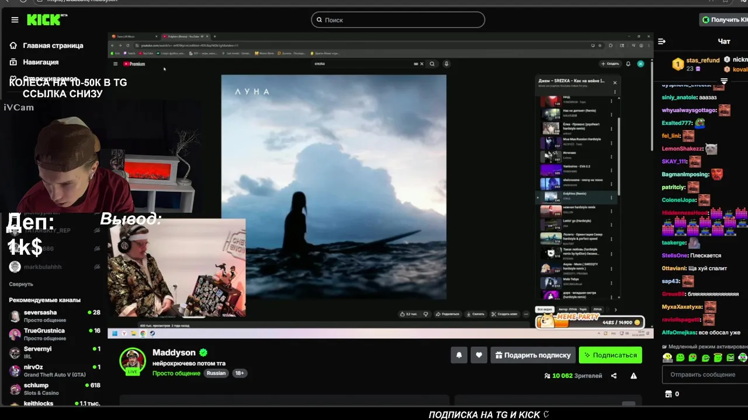Click the 18+ tag
748x420 pixels.
coord(239,373)
